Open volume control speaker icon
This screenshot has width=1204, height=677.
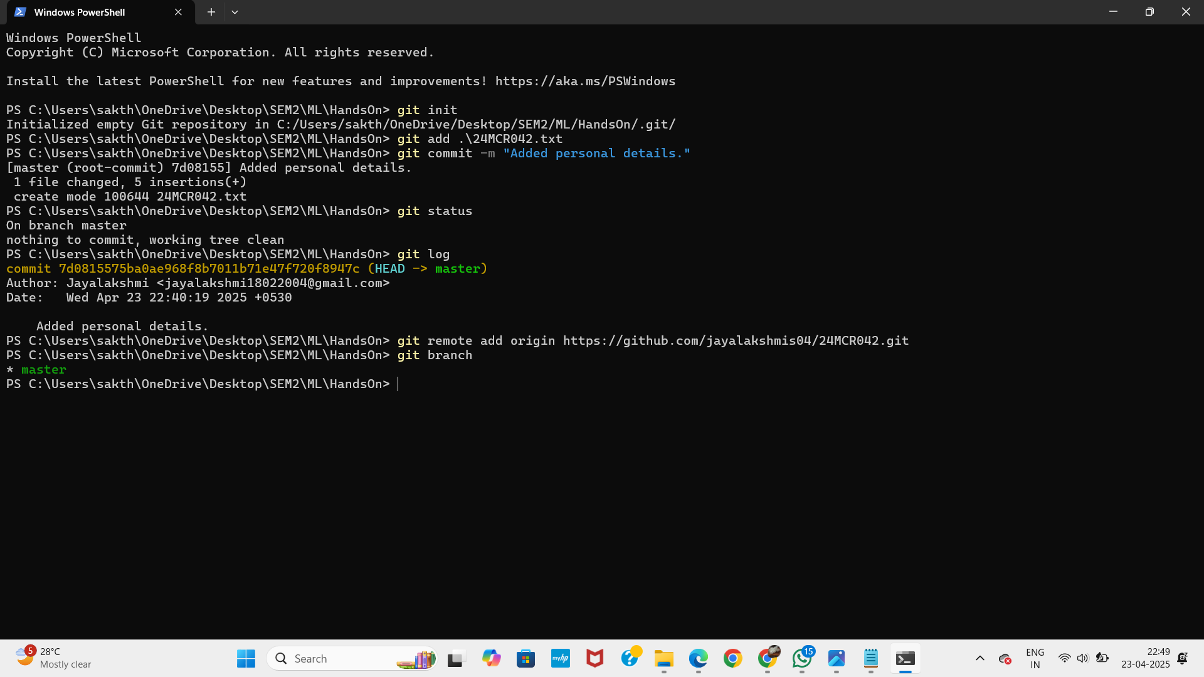click(x=1082, y=658)
